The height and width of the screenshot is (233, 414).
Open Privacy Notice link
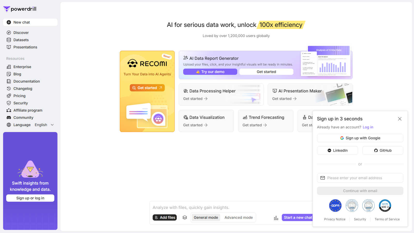335,219
